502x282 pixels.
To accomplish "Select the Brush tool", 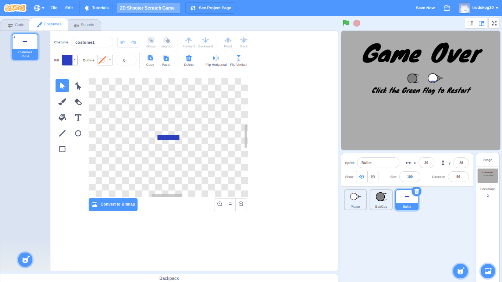I will click(62, 101).
